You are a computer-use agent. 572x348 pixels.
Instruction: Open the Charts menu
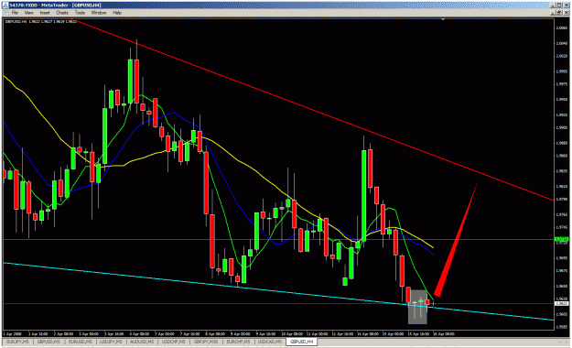[x=62, y=13]
